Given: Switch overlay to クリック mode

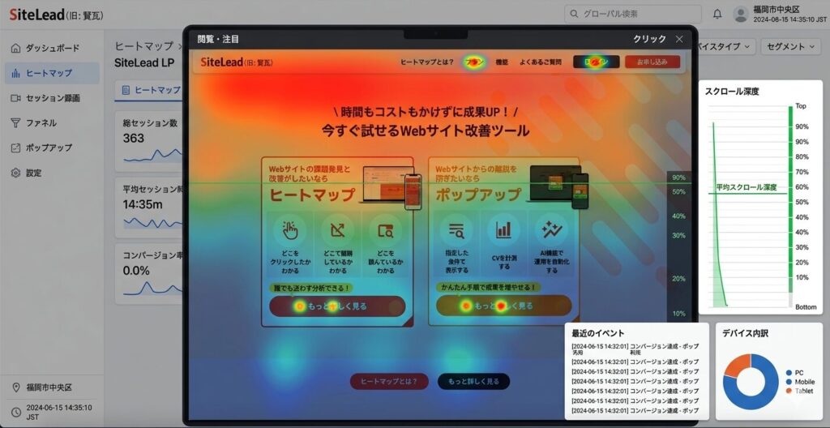Looking at the screenshot, I should 649,39.
